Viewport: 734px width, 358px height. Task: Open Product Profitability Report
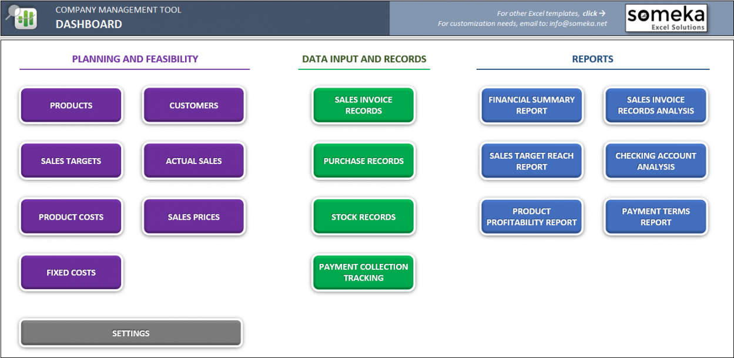pyautogui.click(x=531, y=217)
